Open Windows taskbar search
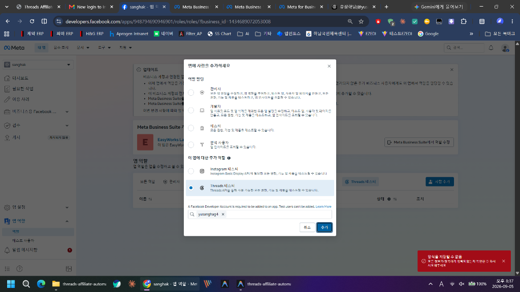Viewport: 520px width, 292px height. point(26,284)
